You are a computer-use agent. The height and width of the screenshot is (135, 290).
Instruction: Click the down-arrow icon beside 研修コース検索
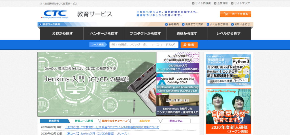(x=40, y=24)
